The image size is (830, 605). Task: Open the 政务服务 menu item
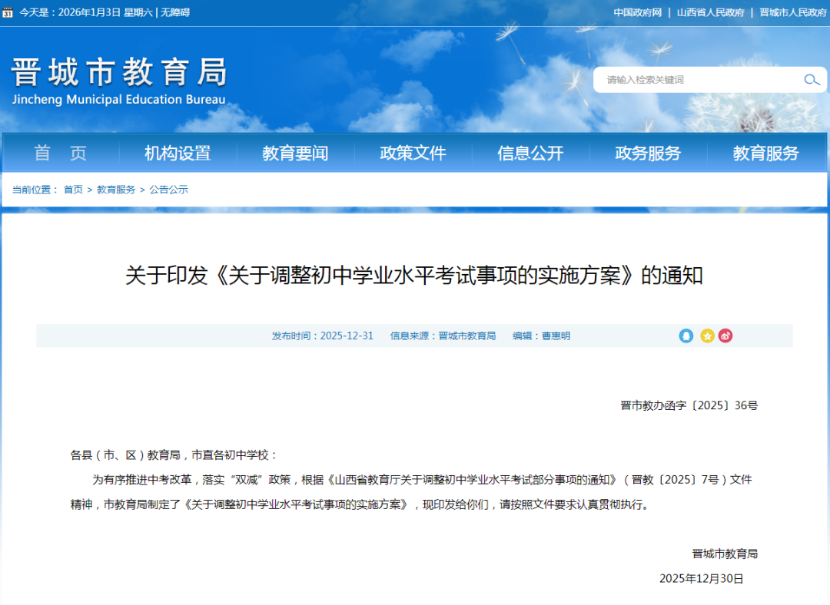[648, 153]
